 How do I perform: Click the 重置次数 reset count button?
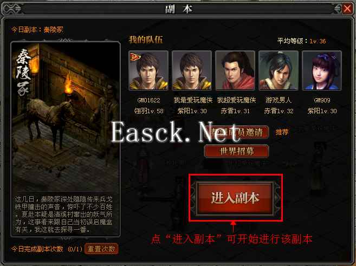(x=101, y=249)
